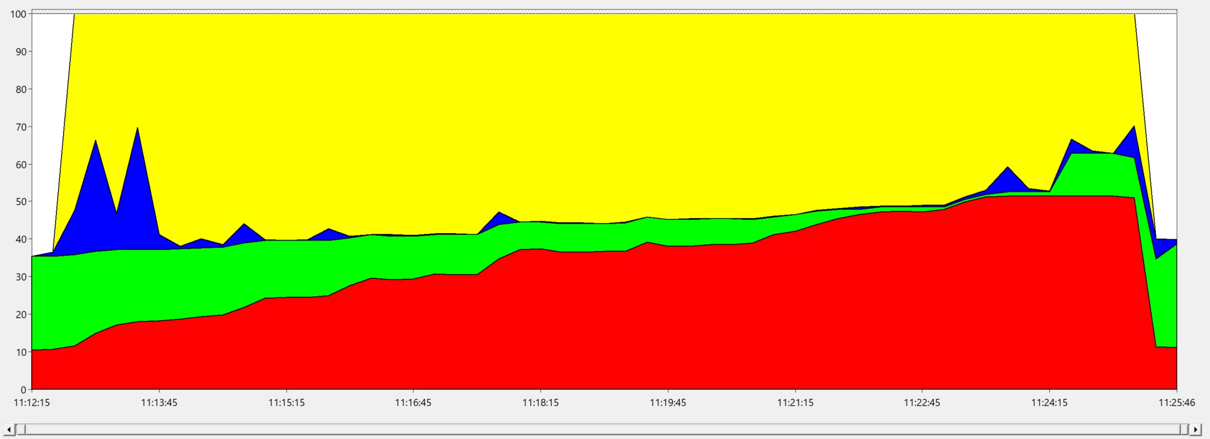Click the 0 value on the vertical axis
This screenshot has height=439, width=1210.
tap(23, 390)
